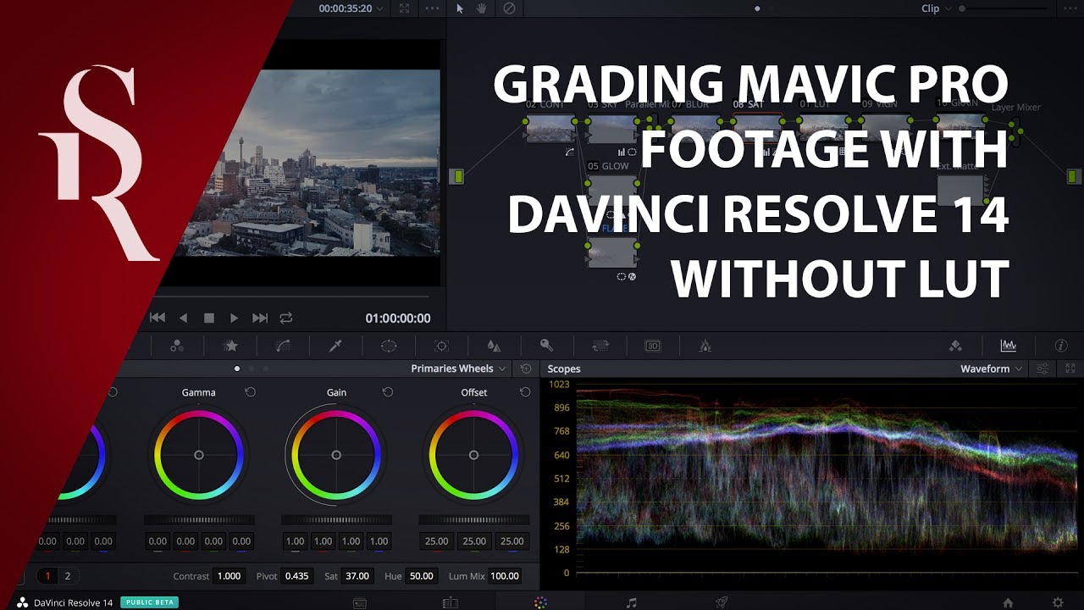Open the Primaries Wheels mode dropdown

pos(458,369)
